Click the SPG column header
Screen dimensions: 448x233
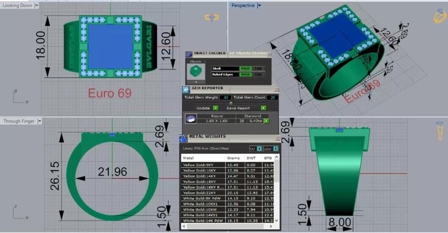268,158
